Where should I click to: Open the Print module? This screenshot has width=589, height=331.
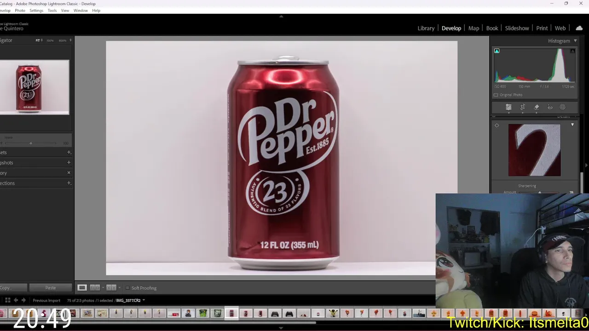(542, 28)
